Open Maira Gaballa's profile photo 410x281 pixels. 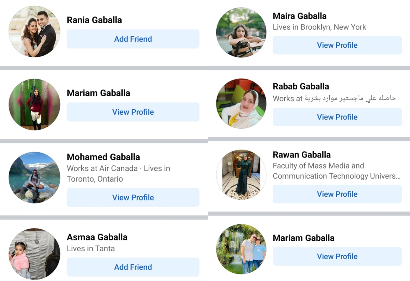click(x=241, y=32)
